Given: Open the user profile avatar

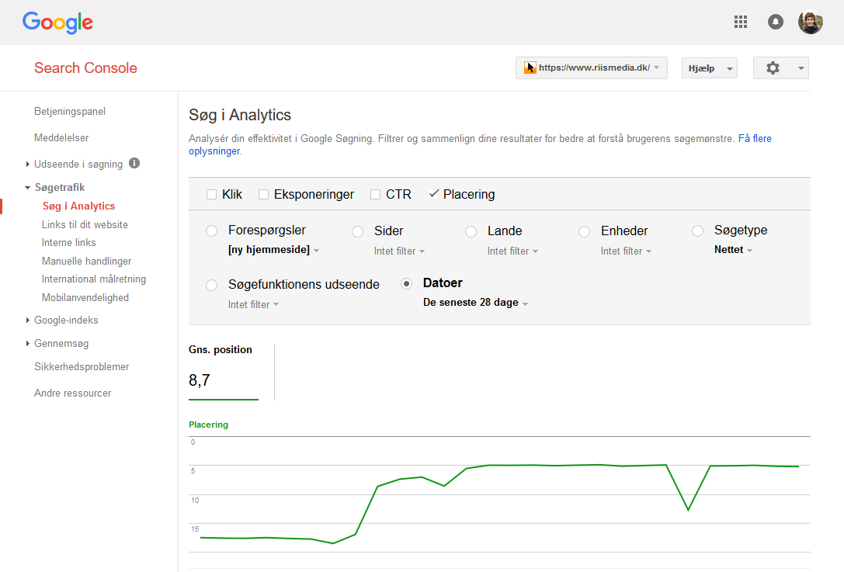Looking at the screenshot, I should pyautogui.click(x=810, y=22).
